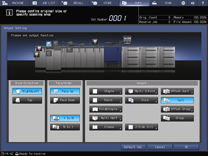The image size is (208, 156).
Task: Open Multi 3-Fold settings
Action: click(142, 91)
